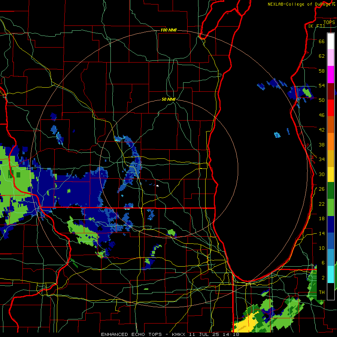Click the "18" legend value
Image resolution: width=337 pixels, height=337 pixels.
point(322,219)
